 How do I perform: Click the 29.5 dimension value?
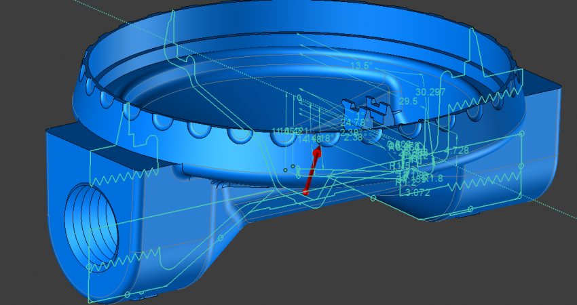click(x=408, y=101)
